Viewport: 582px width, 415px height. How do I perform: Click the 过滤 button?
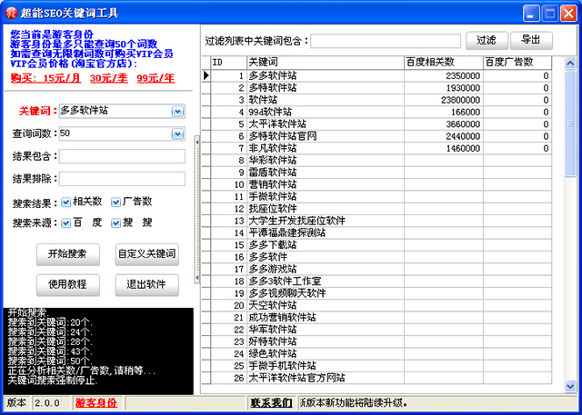pos(487,40)
